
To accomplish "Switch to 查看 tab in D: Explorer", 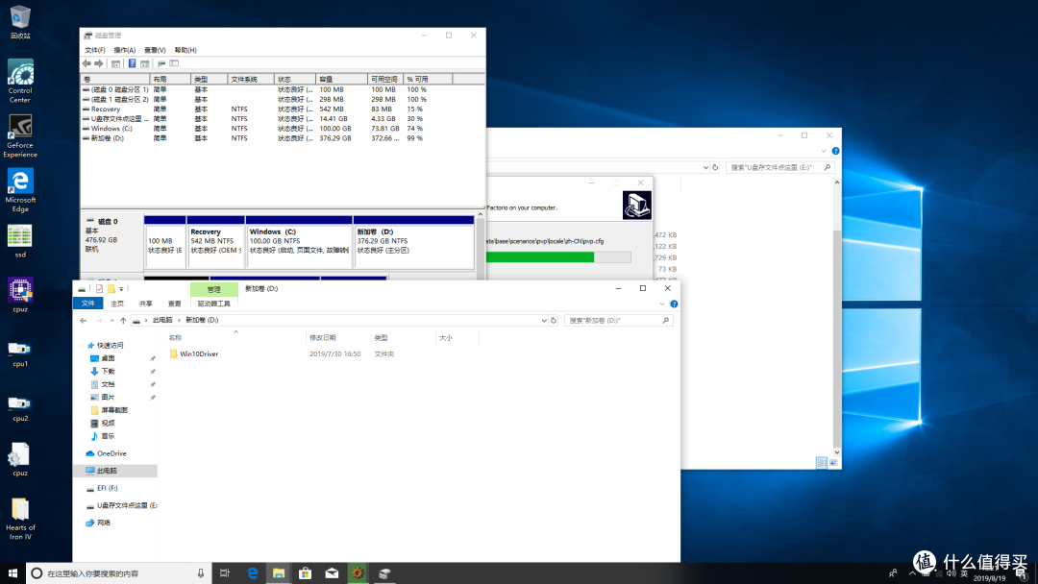I will (174, 304).
